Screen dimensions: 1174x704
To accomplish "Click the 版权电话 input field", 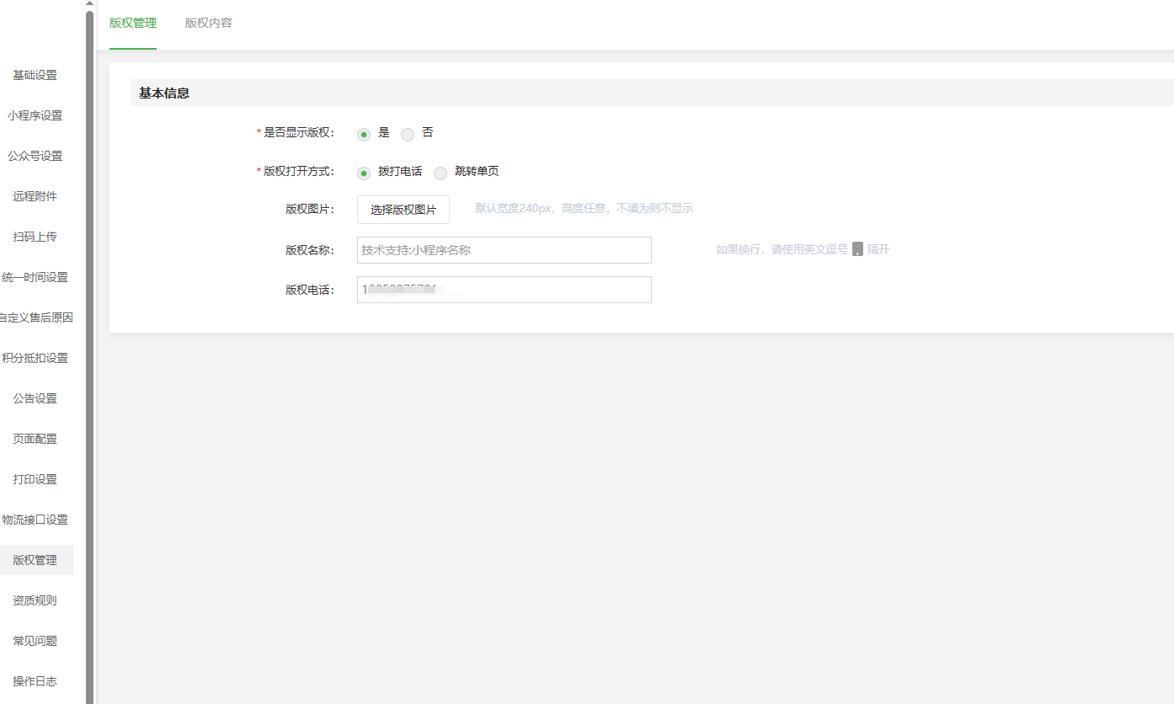I will pyautogui.click(x=504, y=290).
